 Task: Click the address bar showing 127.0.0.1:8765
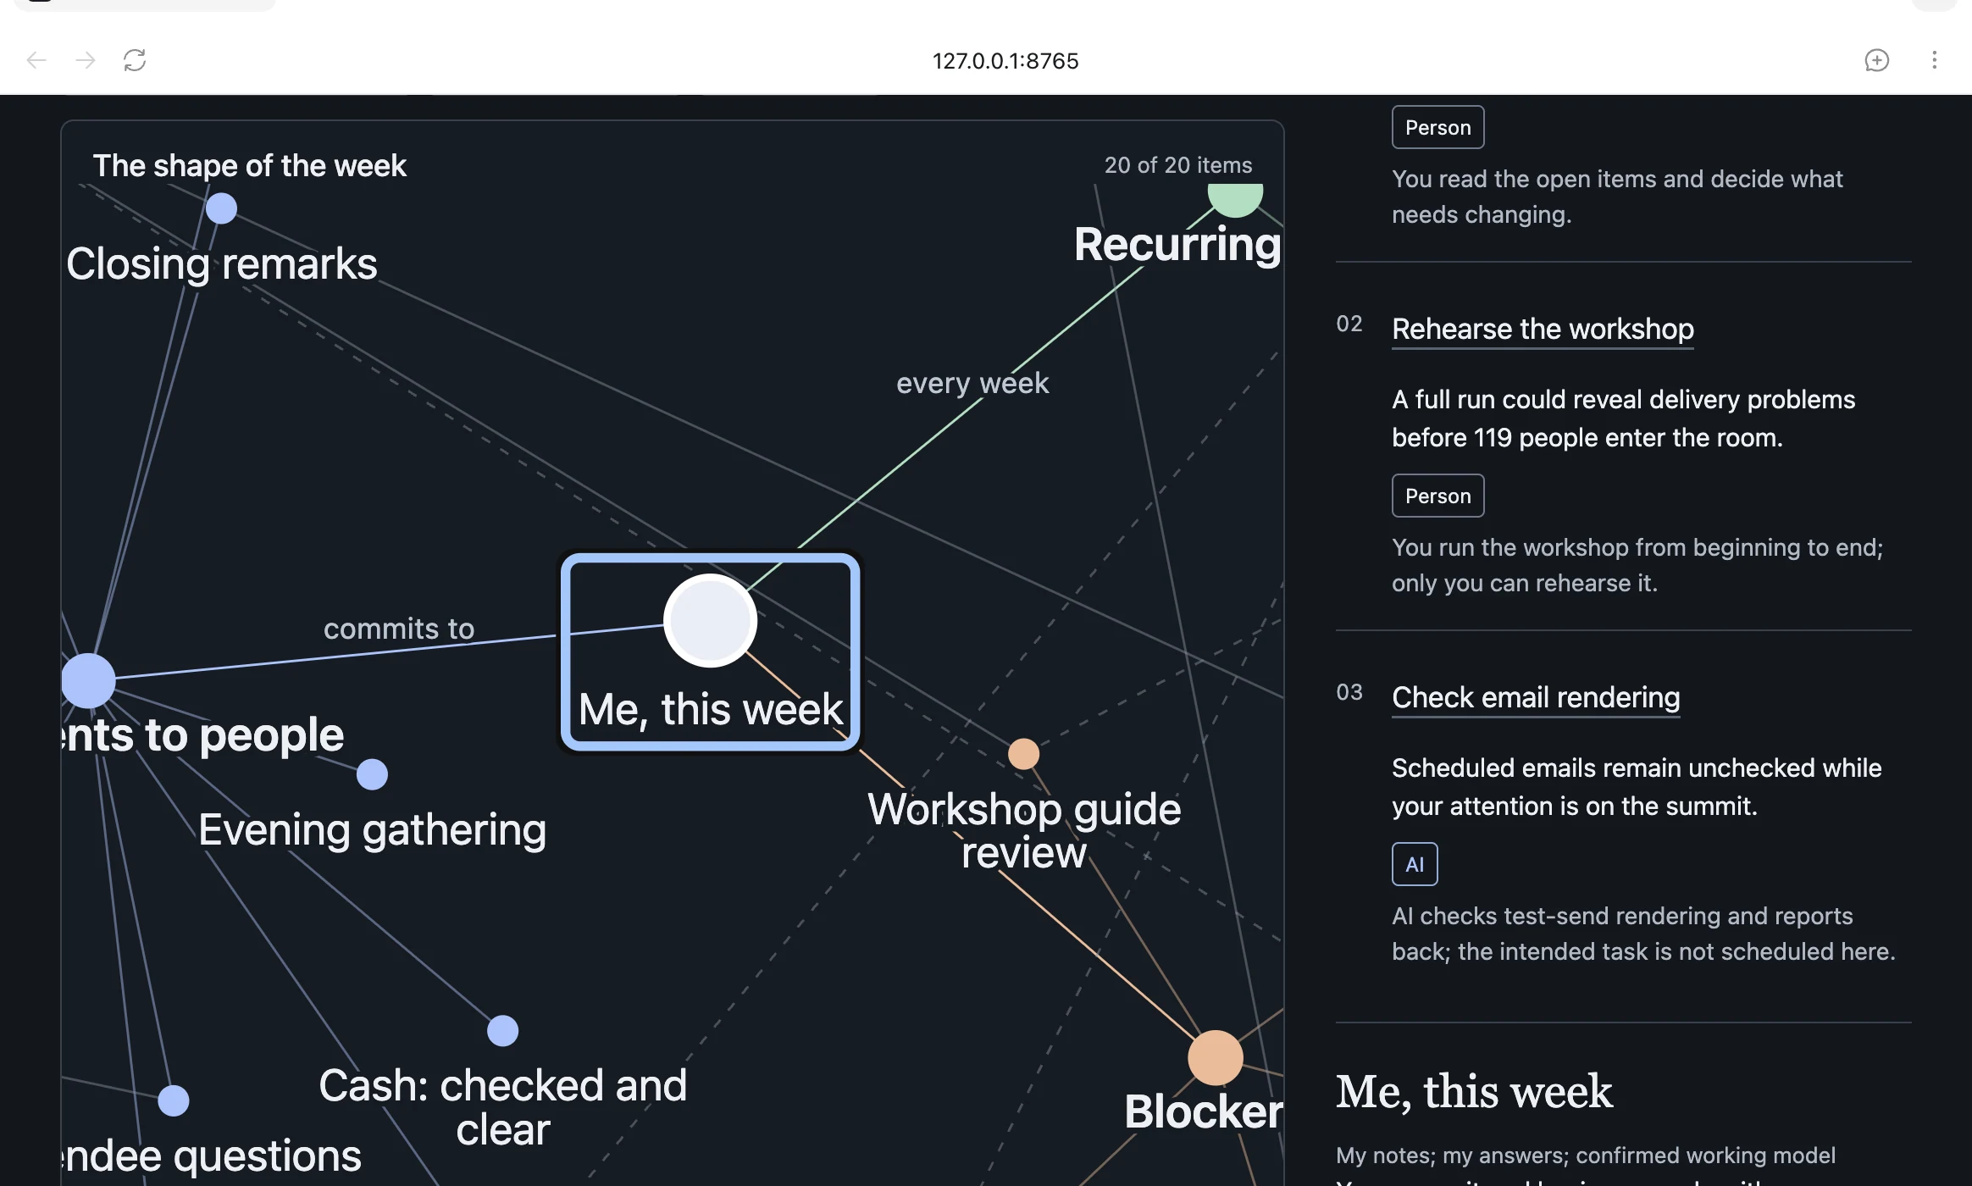[x=1005, y=61]
